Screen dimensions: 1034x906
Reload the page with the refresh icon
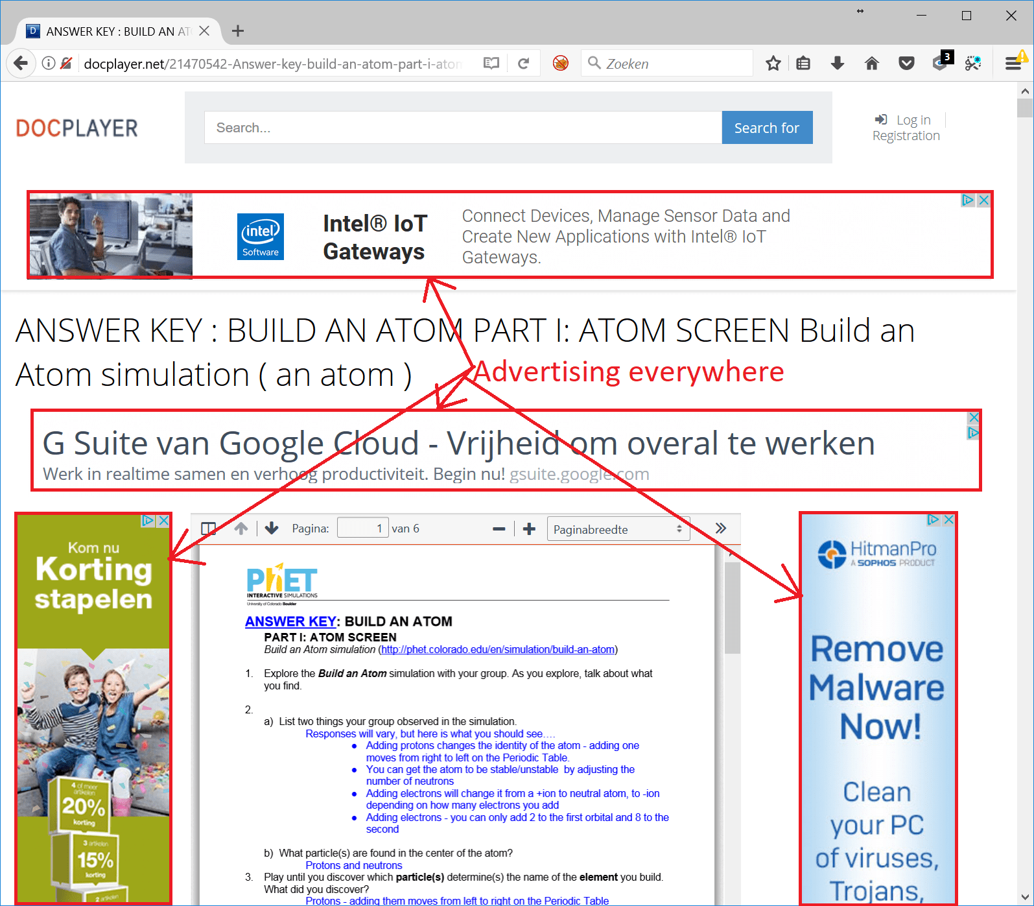tap(524, 64)
